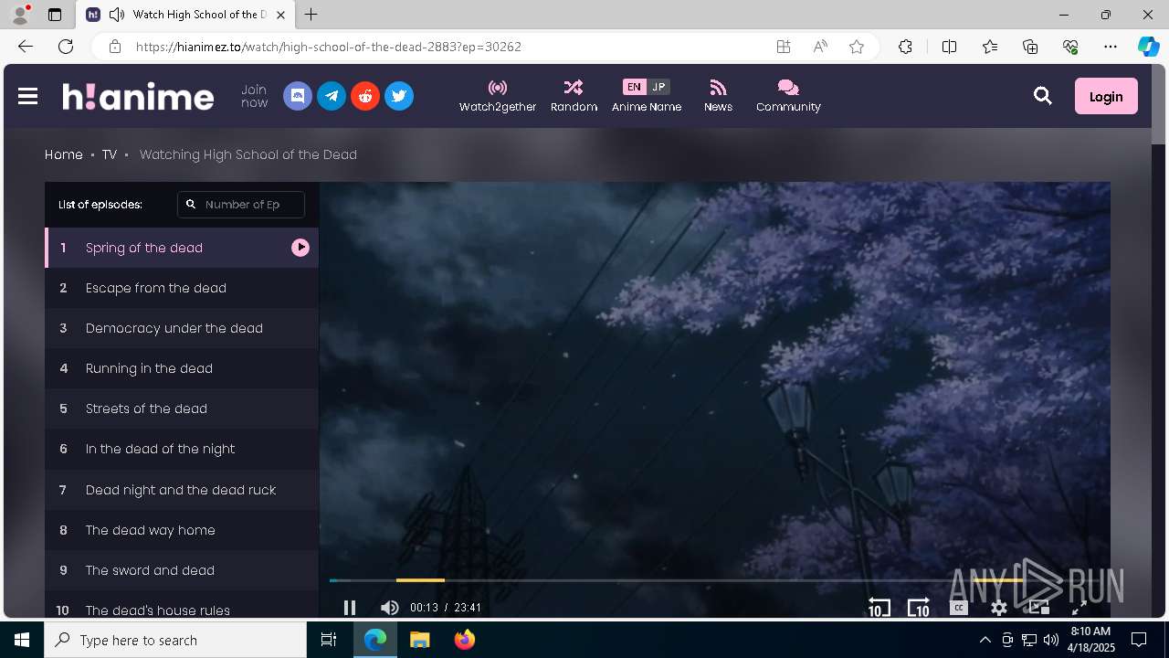Mute the tab via speaker icon
This screenshot has height=658, width=1169.
(x=117, y=15)
